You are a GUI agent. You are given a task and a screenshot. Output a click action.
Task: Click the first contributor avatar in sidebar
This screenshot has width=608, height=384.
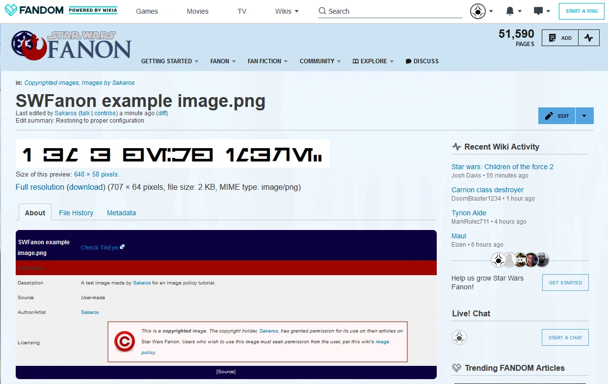click(499, 259)
